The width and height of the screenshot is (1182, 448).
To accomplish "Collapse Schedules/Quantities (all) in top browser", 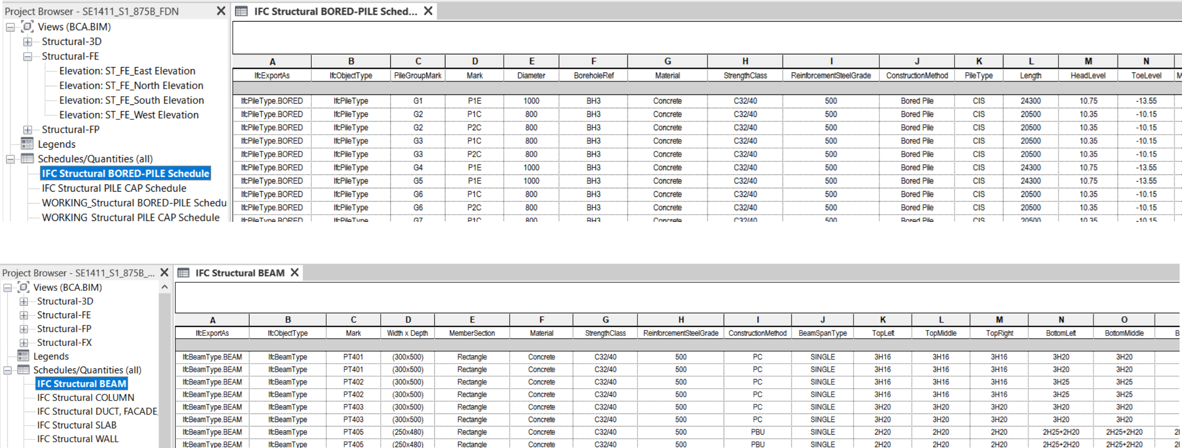I will 10,159.
